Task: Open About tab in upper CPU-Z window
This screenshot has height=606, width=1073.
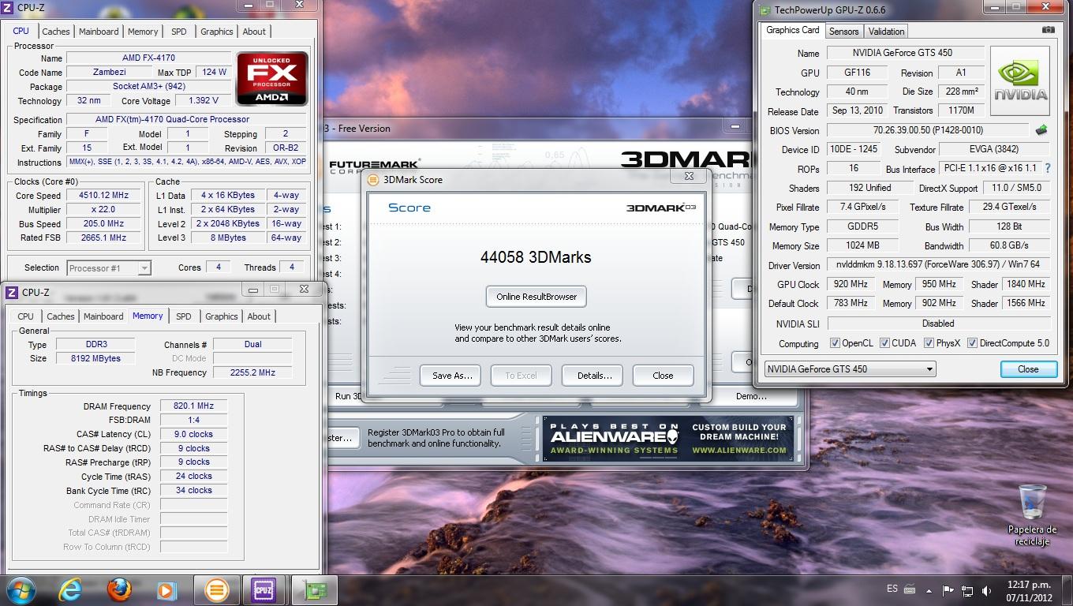Action: (254, 32)
